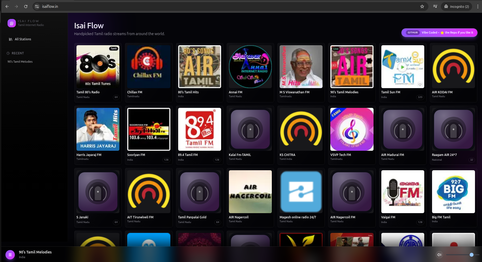Play VSVP Tech FM
Image resolution: width=482 pixels, height=262 pixels.
tap(352, 135)
